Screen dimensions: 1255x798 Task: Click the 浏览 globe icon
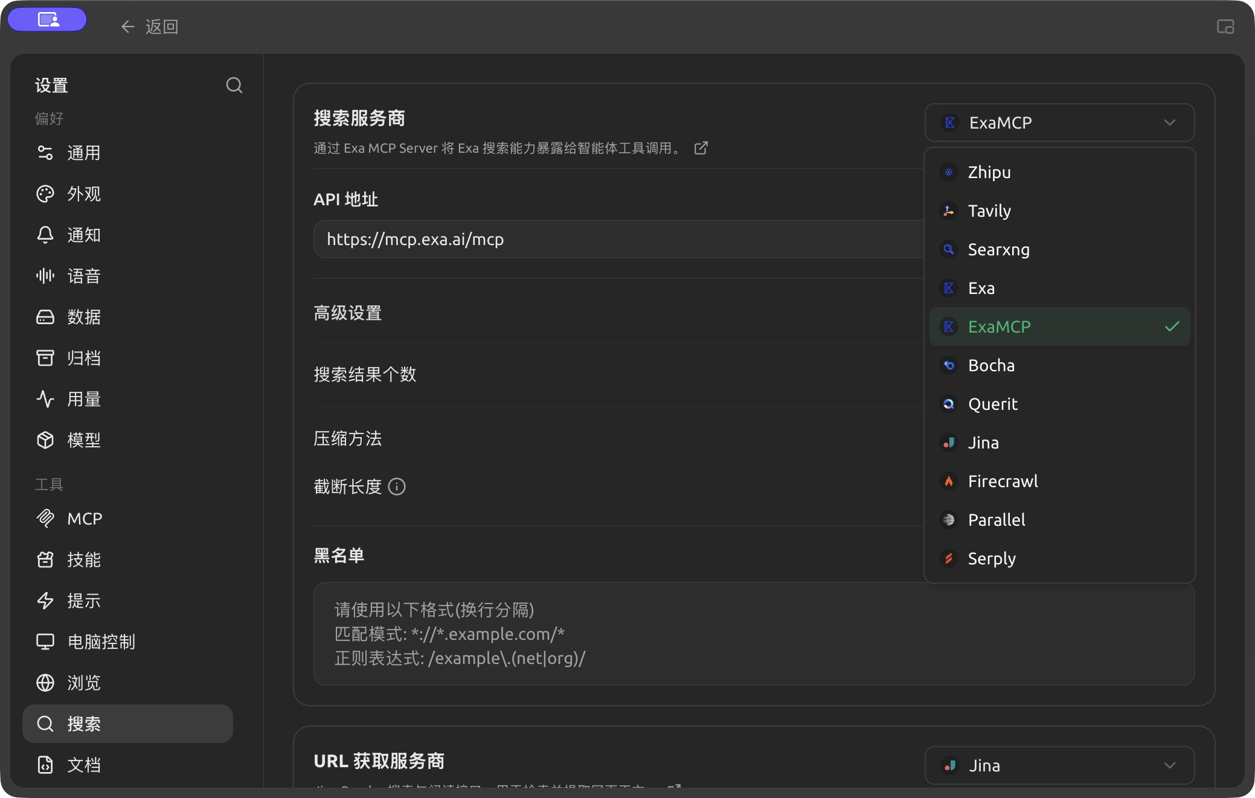(x=45, y=683)
